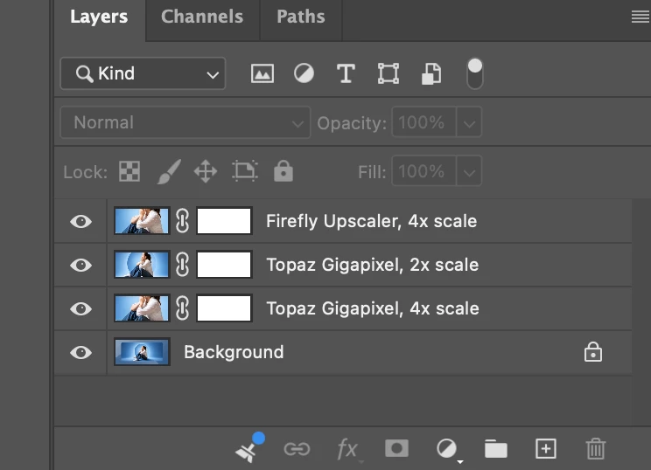Screen dimensions: 651x470
Task: Open the Opacity slider dropdown arrow
Action: (469, 122)
